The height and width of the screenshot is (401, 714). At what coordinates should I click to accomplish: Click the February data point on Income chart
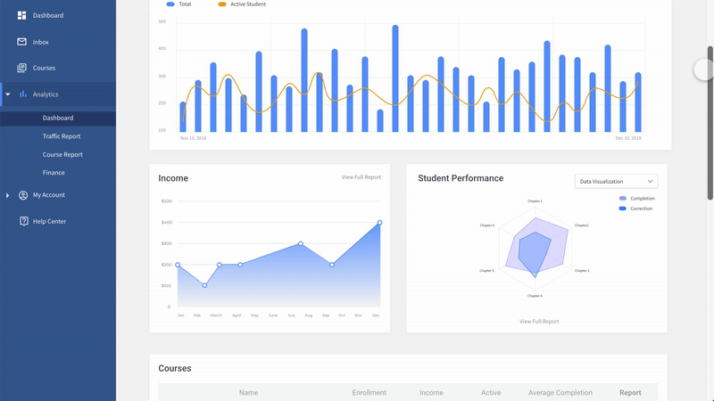205,285
